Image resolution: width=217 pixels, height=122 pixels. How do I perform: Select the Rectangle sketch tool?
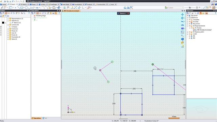[x=22, y=7]
